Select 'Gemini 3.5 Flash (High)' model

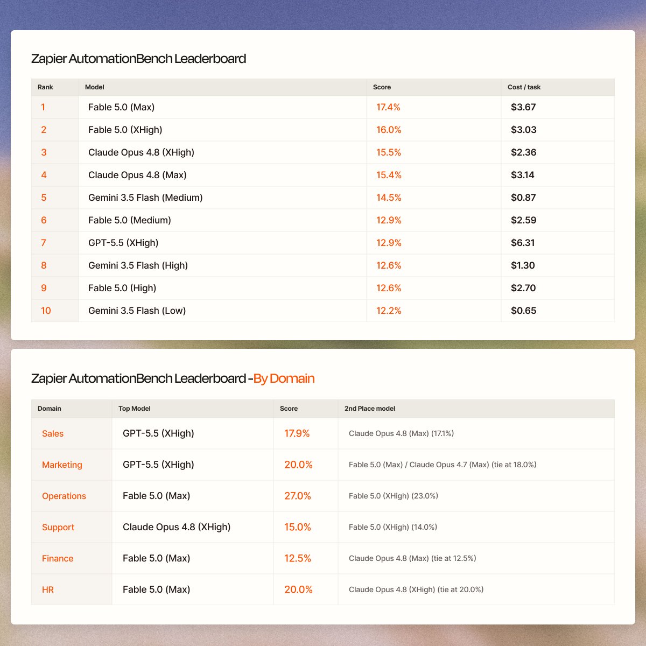(x=138, y=265)
